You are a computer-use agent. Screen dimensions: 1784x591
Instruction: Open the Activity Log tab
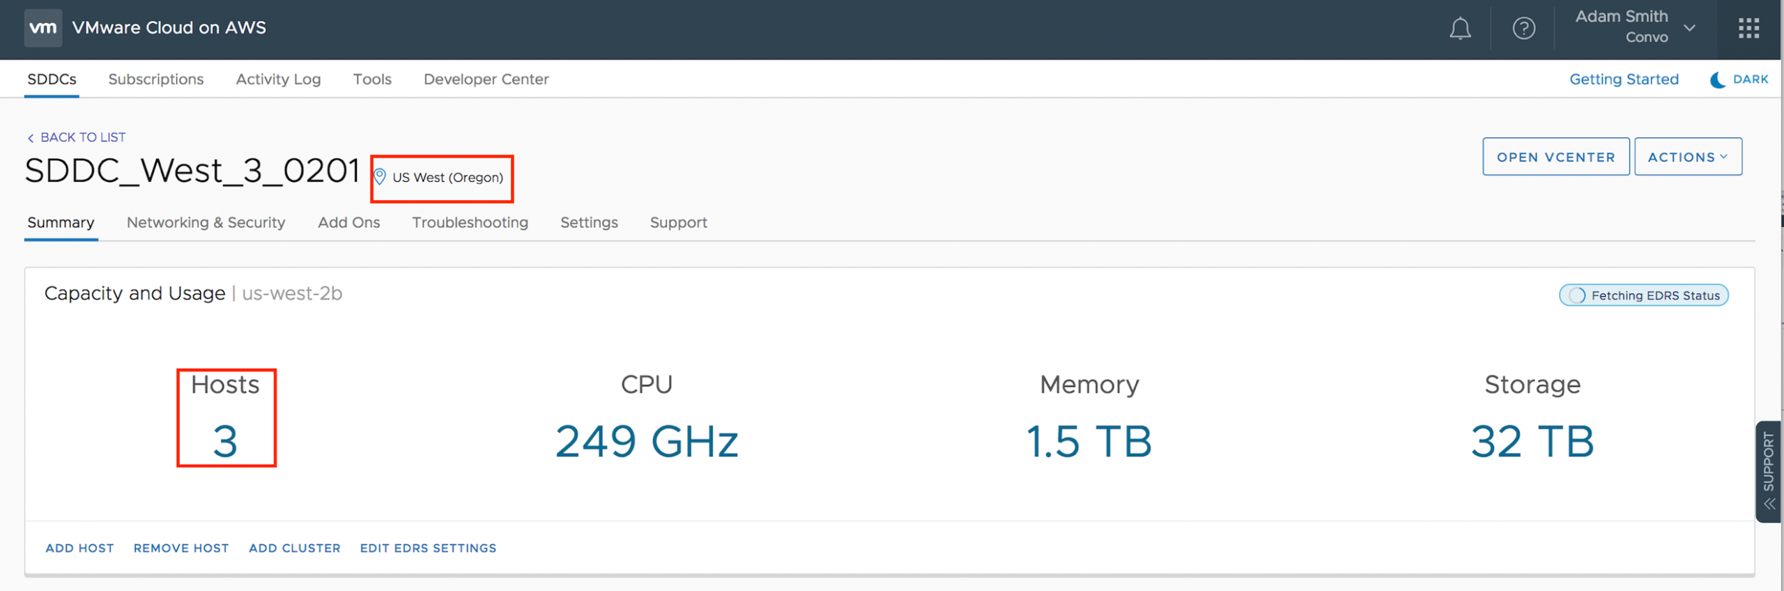pyautogui.click(x=278, y=79)
